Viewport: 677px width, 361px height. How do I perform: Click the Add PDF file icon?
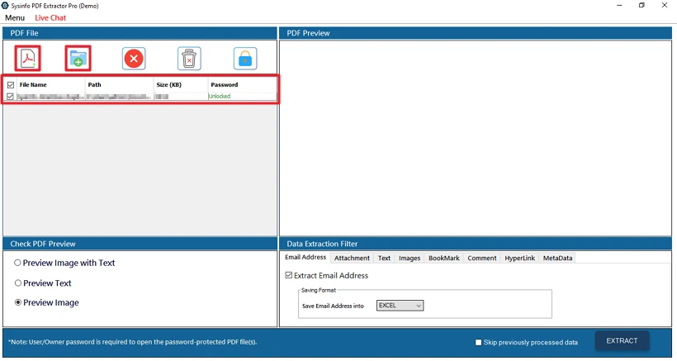pyautogui.click(x=27, y=59)
